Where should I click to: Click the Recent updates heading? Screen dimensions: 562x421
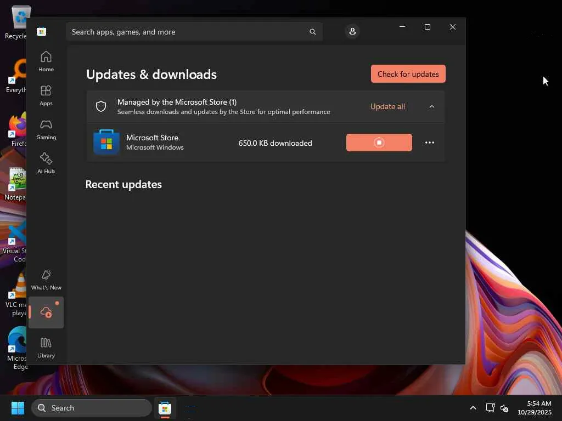coord(123,184)
